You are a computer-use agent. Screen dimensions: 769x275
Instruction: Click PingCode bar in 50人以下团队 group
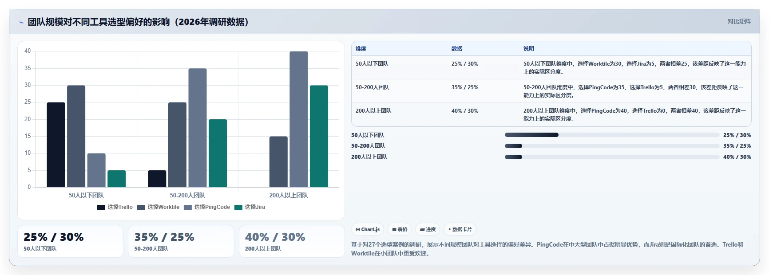pyautogui.click(x=96, y=170)
